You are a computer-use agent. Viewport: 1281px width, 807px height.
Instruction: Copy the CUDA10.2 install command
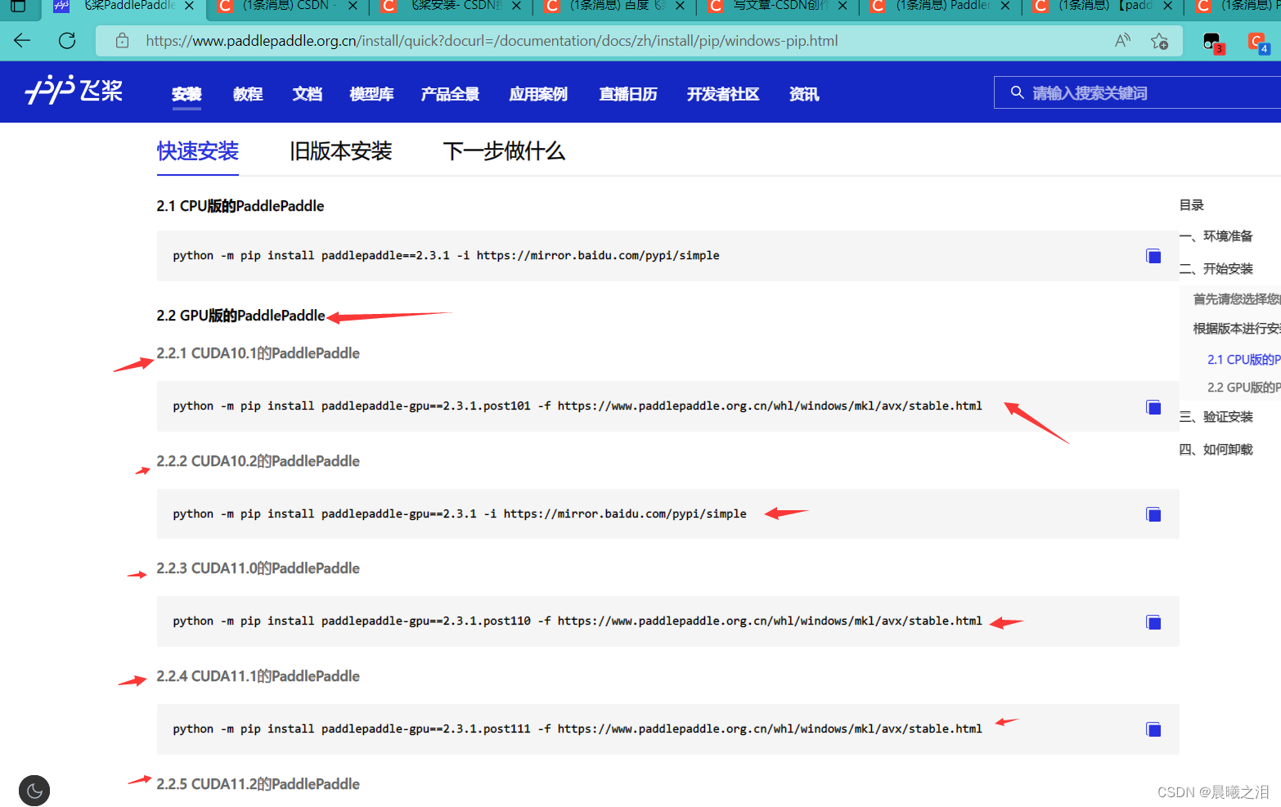[1153, 514]
